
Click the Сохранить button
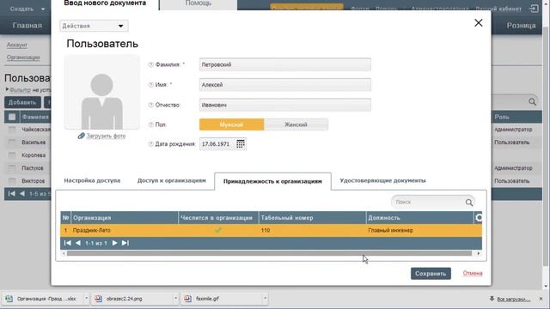click(x=431, y=274)
